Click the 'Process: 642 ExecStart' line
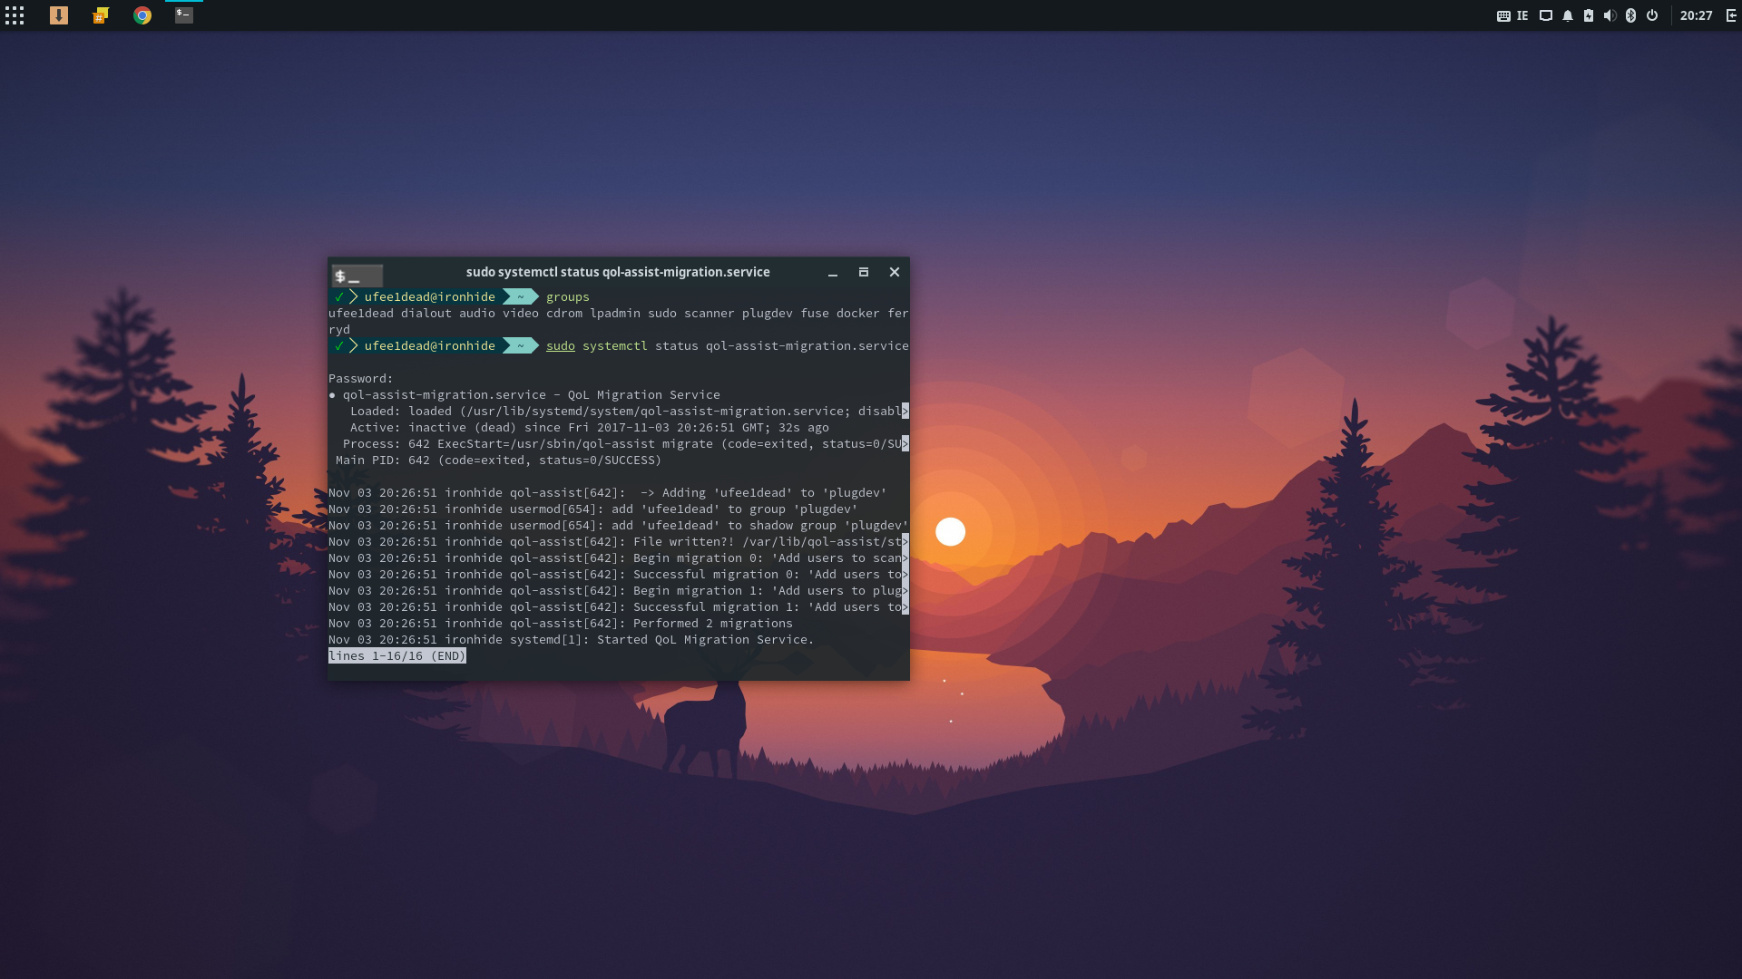 (625, 444)
